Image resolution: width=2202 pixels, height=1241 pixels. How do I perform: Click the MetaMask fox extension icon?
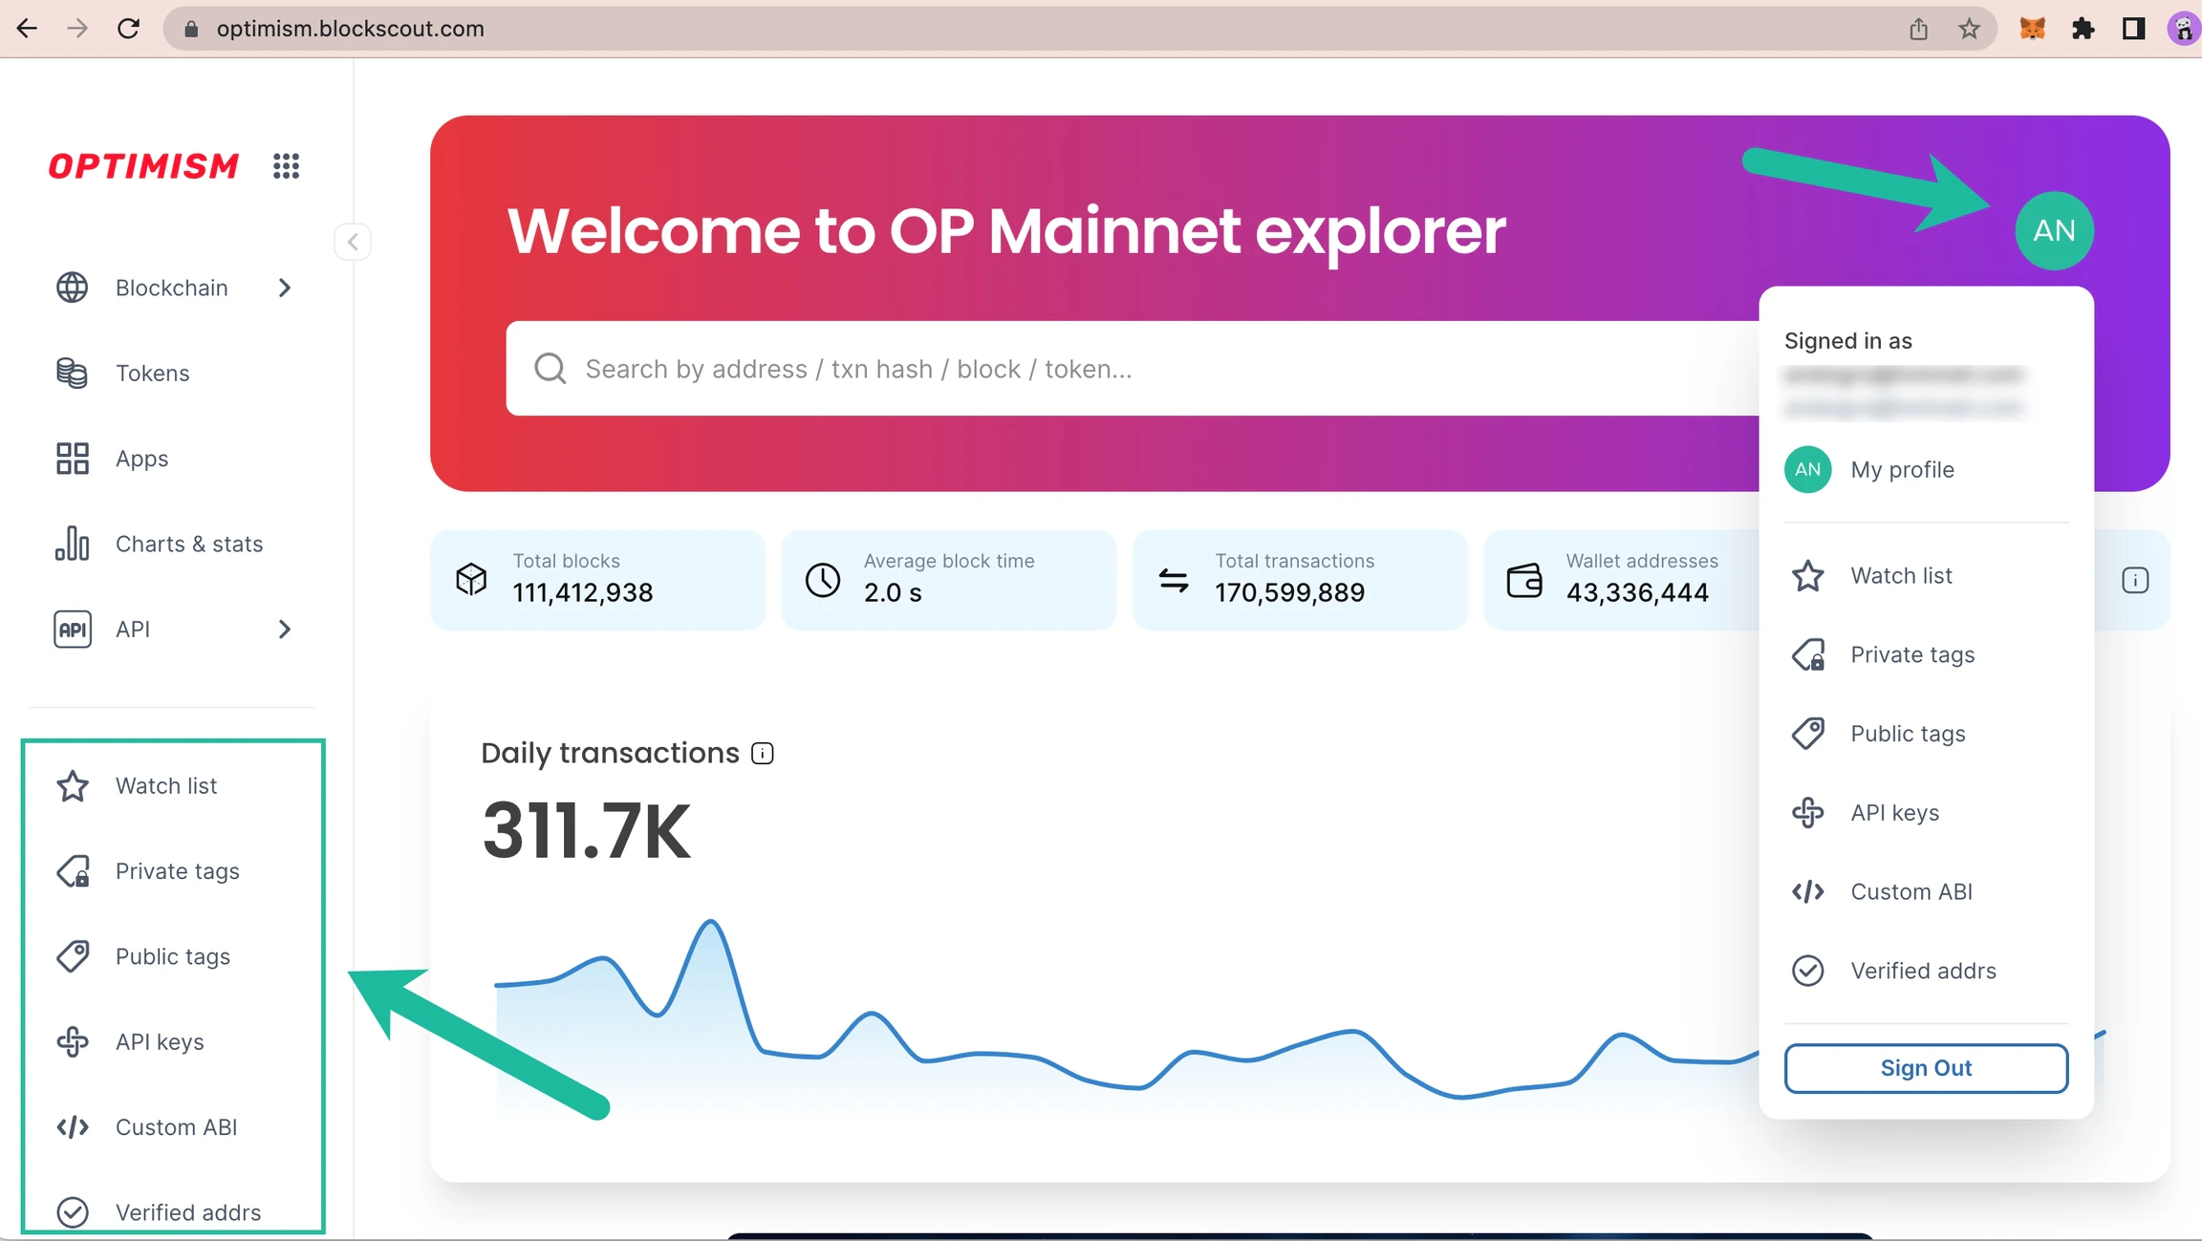coord(2032,29)
